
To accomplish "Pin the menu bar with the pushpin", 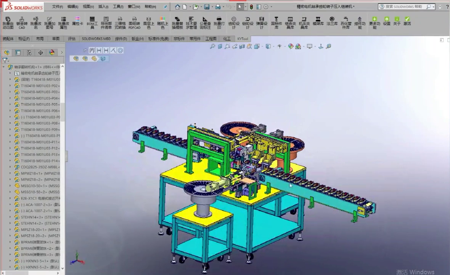I will point(165,6).
